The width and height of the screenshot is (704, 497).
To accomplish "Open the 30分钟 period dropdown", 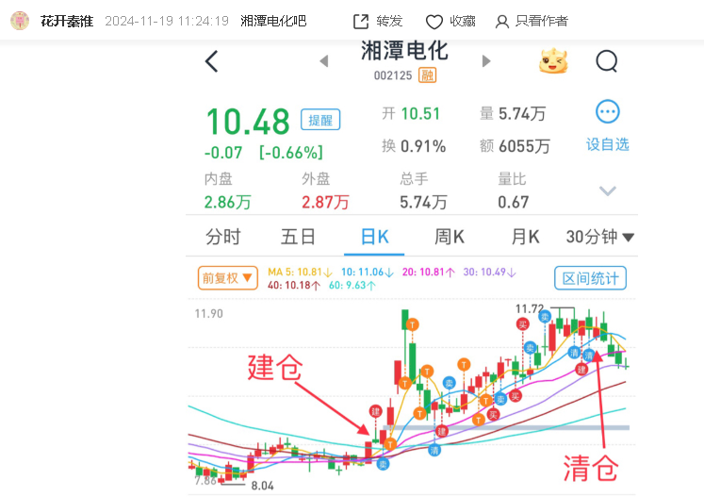I will pyautogui.click(x=599, y=237).
